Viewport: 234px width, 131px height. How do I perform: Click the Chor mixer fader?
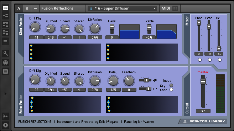coord(199,23)
